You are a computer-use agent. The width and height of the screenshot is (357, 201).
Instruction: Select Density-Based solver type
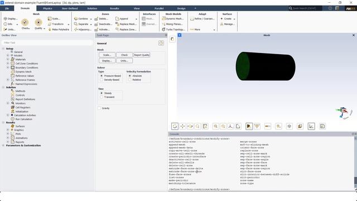click(x=102, y=80)
